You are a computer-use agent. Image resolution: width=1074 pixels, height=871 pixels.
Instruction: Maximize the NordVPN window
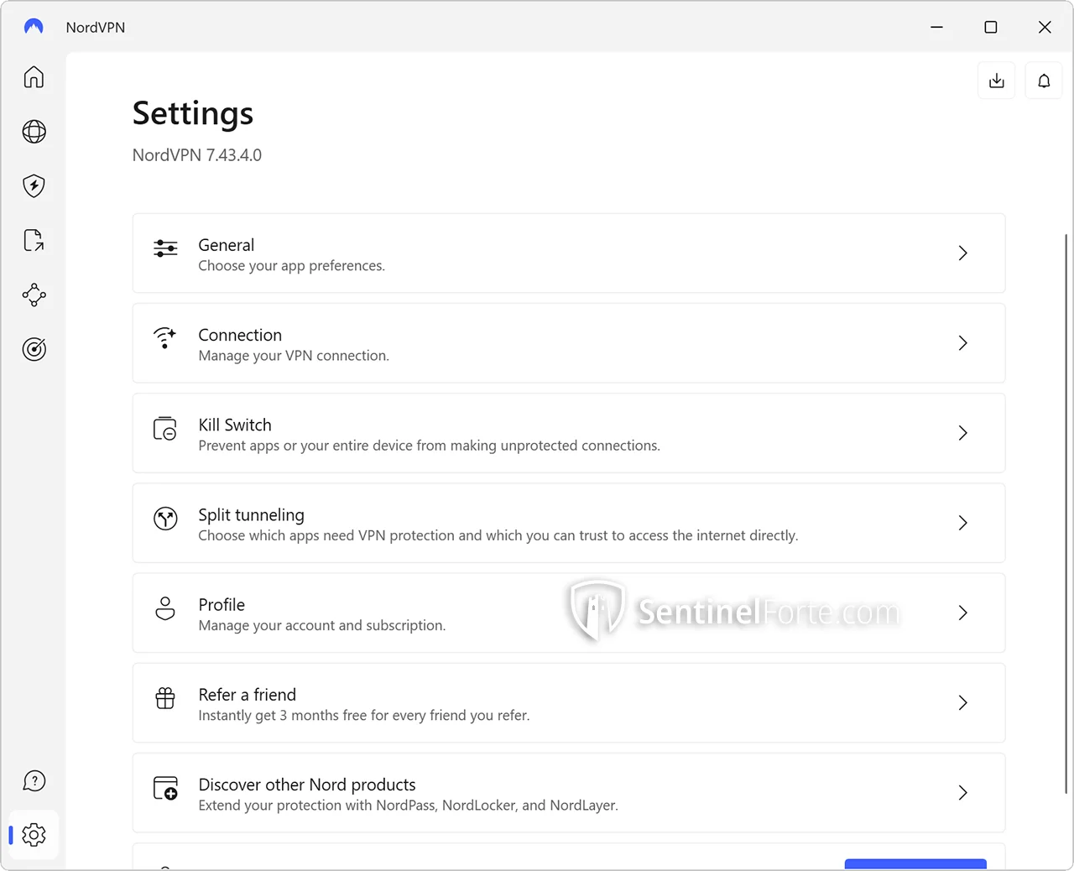coord(991,27)
